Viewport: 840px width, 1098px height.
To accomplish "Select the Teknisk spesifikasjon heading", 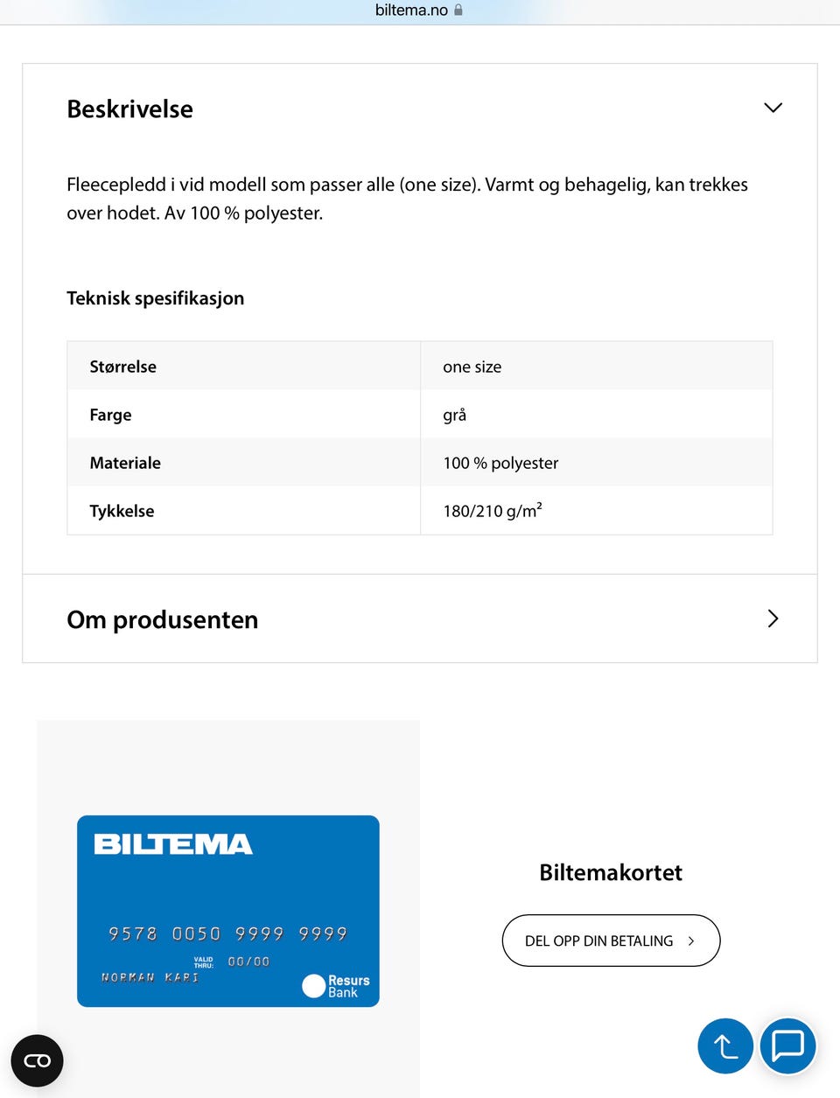I will click(x=156, y=297).
